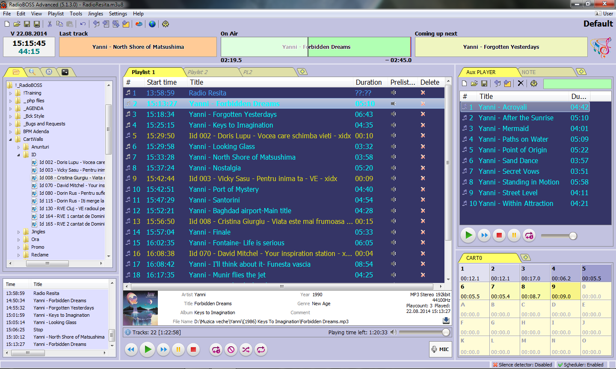This screenshot has width=616, height=369.
Task: Open settings gear icon in main toolbar
Action: tap(166, 24)
